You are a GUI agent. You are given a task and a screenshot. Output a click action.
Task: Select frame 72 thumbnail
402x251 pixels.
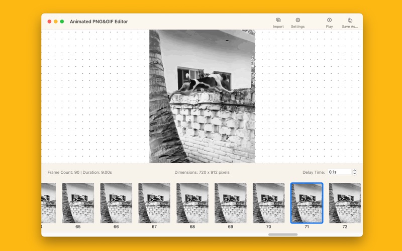click(345, 203)
